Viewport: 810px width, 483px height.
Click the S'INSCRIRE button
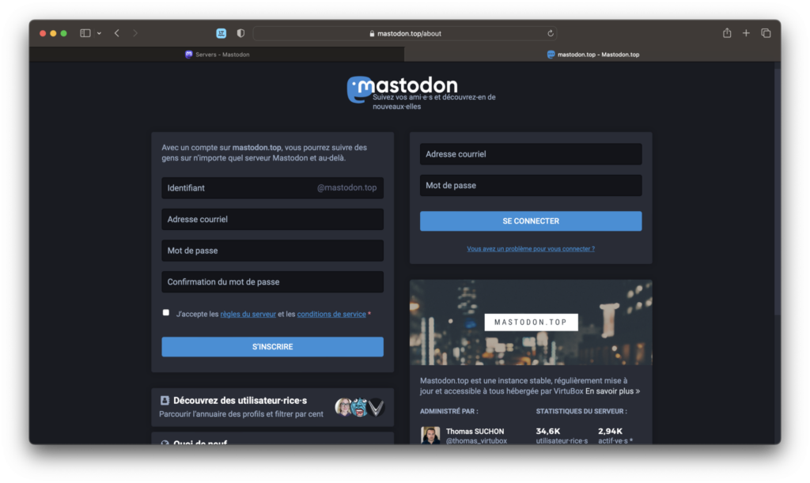tap(272, 347)
